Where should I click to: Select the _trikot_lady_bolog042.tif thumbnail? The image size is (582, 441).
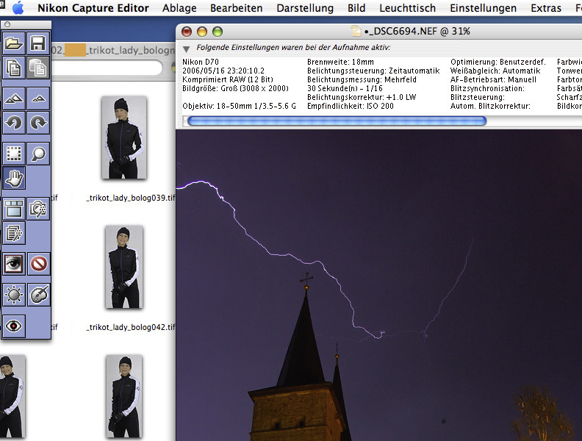pos(123,268)
